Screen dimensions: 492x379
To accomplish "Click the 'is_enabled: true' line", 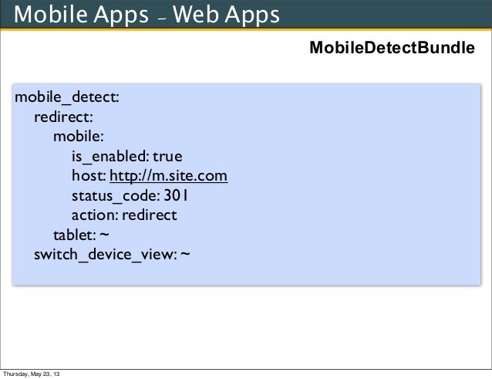I will (127, 157).
